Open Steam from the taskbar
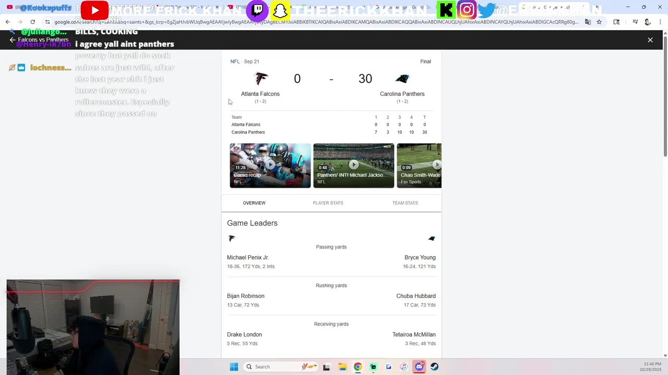This screenshot has width=668, height=375. [434, 367]
